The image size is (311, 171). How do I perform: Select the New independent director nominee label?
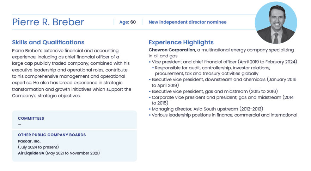pyautogui.click(x=187, y=22)
